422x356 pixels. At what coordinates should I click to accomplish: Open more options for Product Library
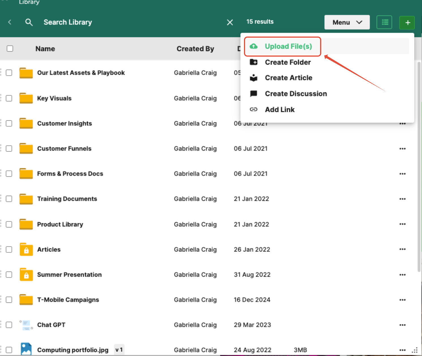(402, 224)
